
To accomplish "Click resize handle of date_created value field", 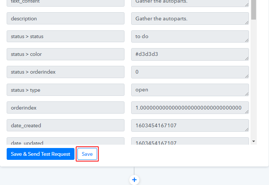I will click(x=247, y=129).
